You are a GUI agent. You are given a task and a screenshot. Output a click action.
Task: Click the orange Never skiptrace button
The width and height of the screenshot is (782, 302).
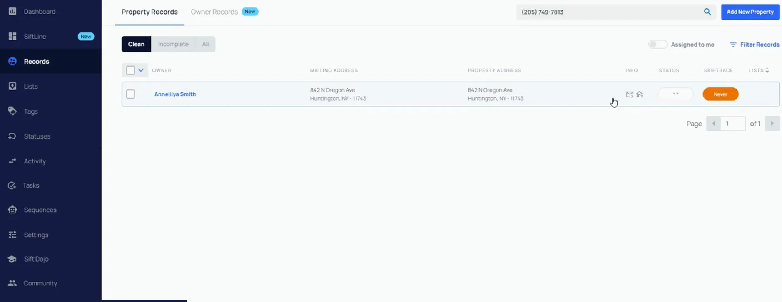tap(720, 94)
